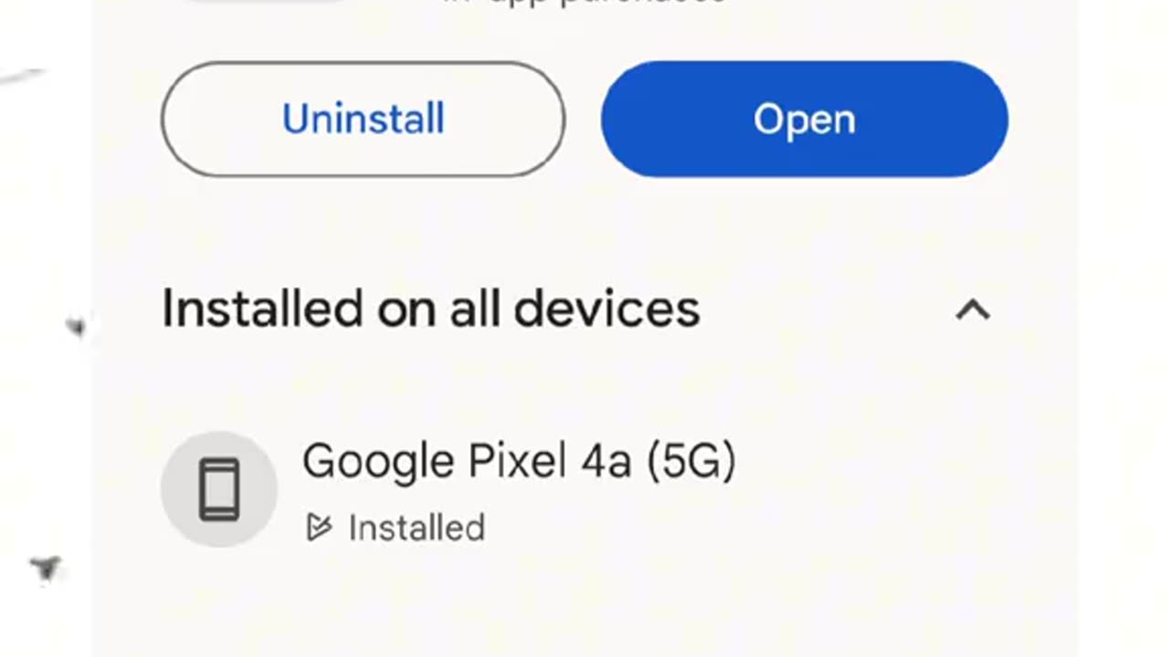Click the Installed status label
Image resolution: width=1169 pixels, height=657 pixels.
tap(416, 528)
